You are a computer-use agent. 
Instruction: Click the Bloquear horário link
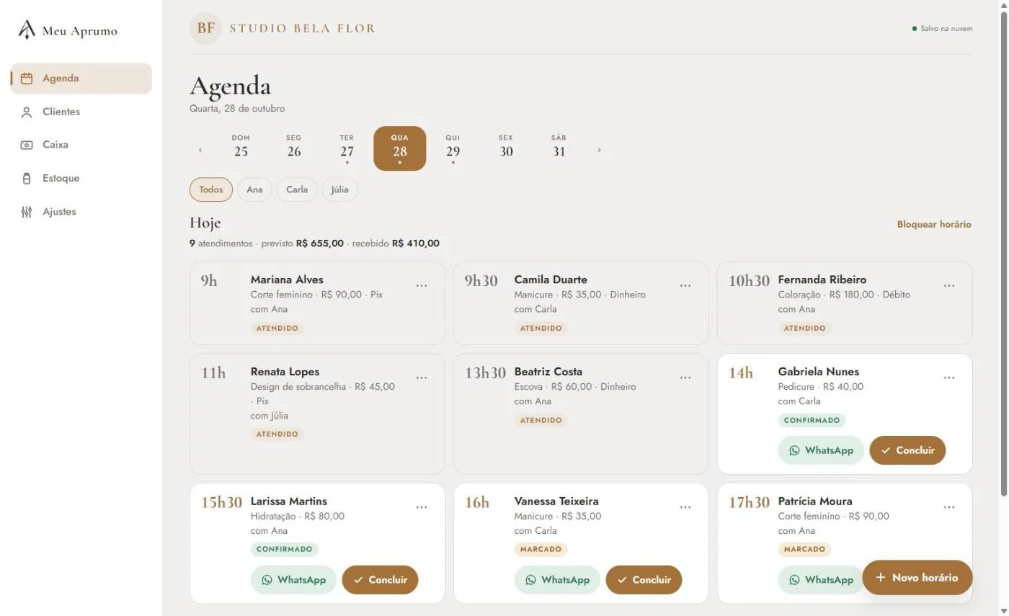(x=934, y=224)
